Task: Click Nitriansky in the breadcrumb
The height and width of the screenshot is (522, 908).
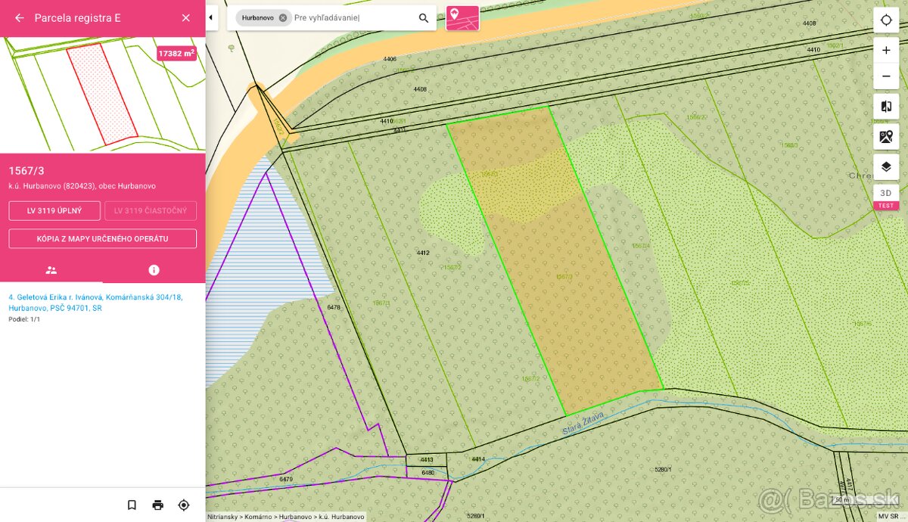Action: 224,516
